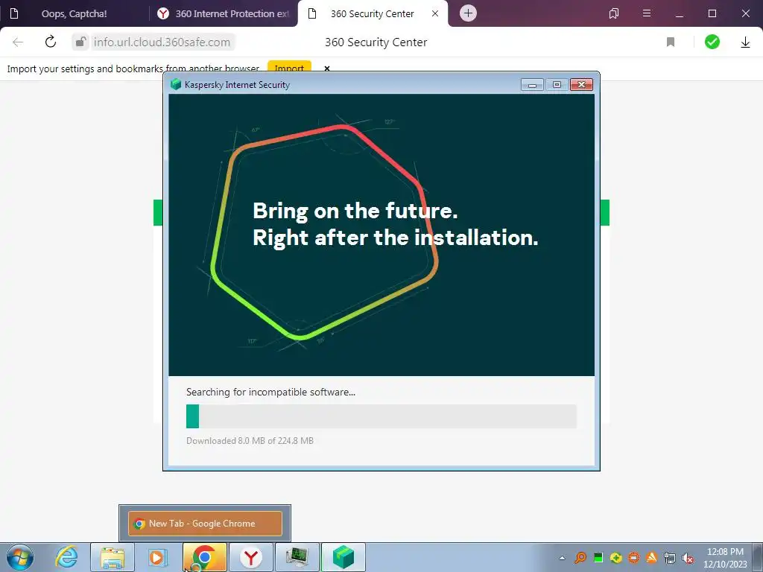Open the Avast orange tray icon
The image size is (763, 572).
click(651, 558)
